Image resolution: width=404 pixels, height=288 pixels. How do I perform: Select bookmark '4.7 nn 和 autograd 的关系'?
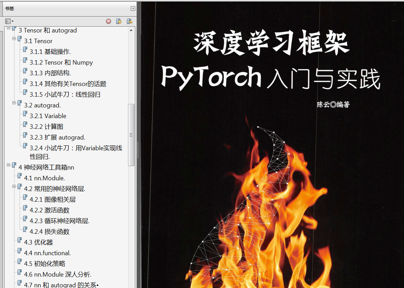pos(61,285)
